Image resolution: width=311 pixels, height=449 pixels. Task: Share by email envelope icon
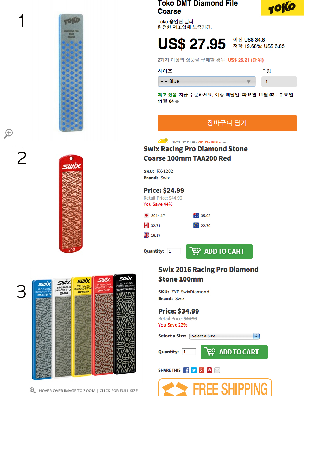coord(217,370)
